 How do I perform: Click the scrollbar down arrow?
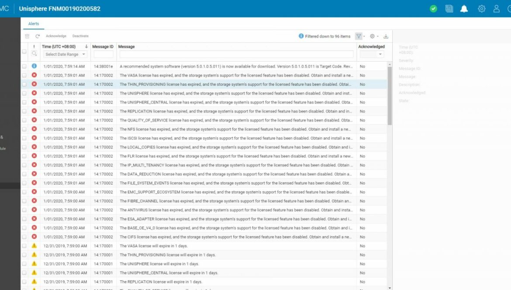[x=390, y=288]
